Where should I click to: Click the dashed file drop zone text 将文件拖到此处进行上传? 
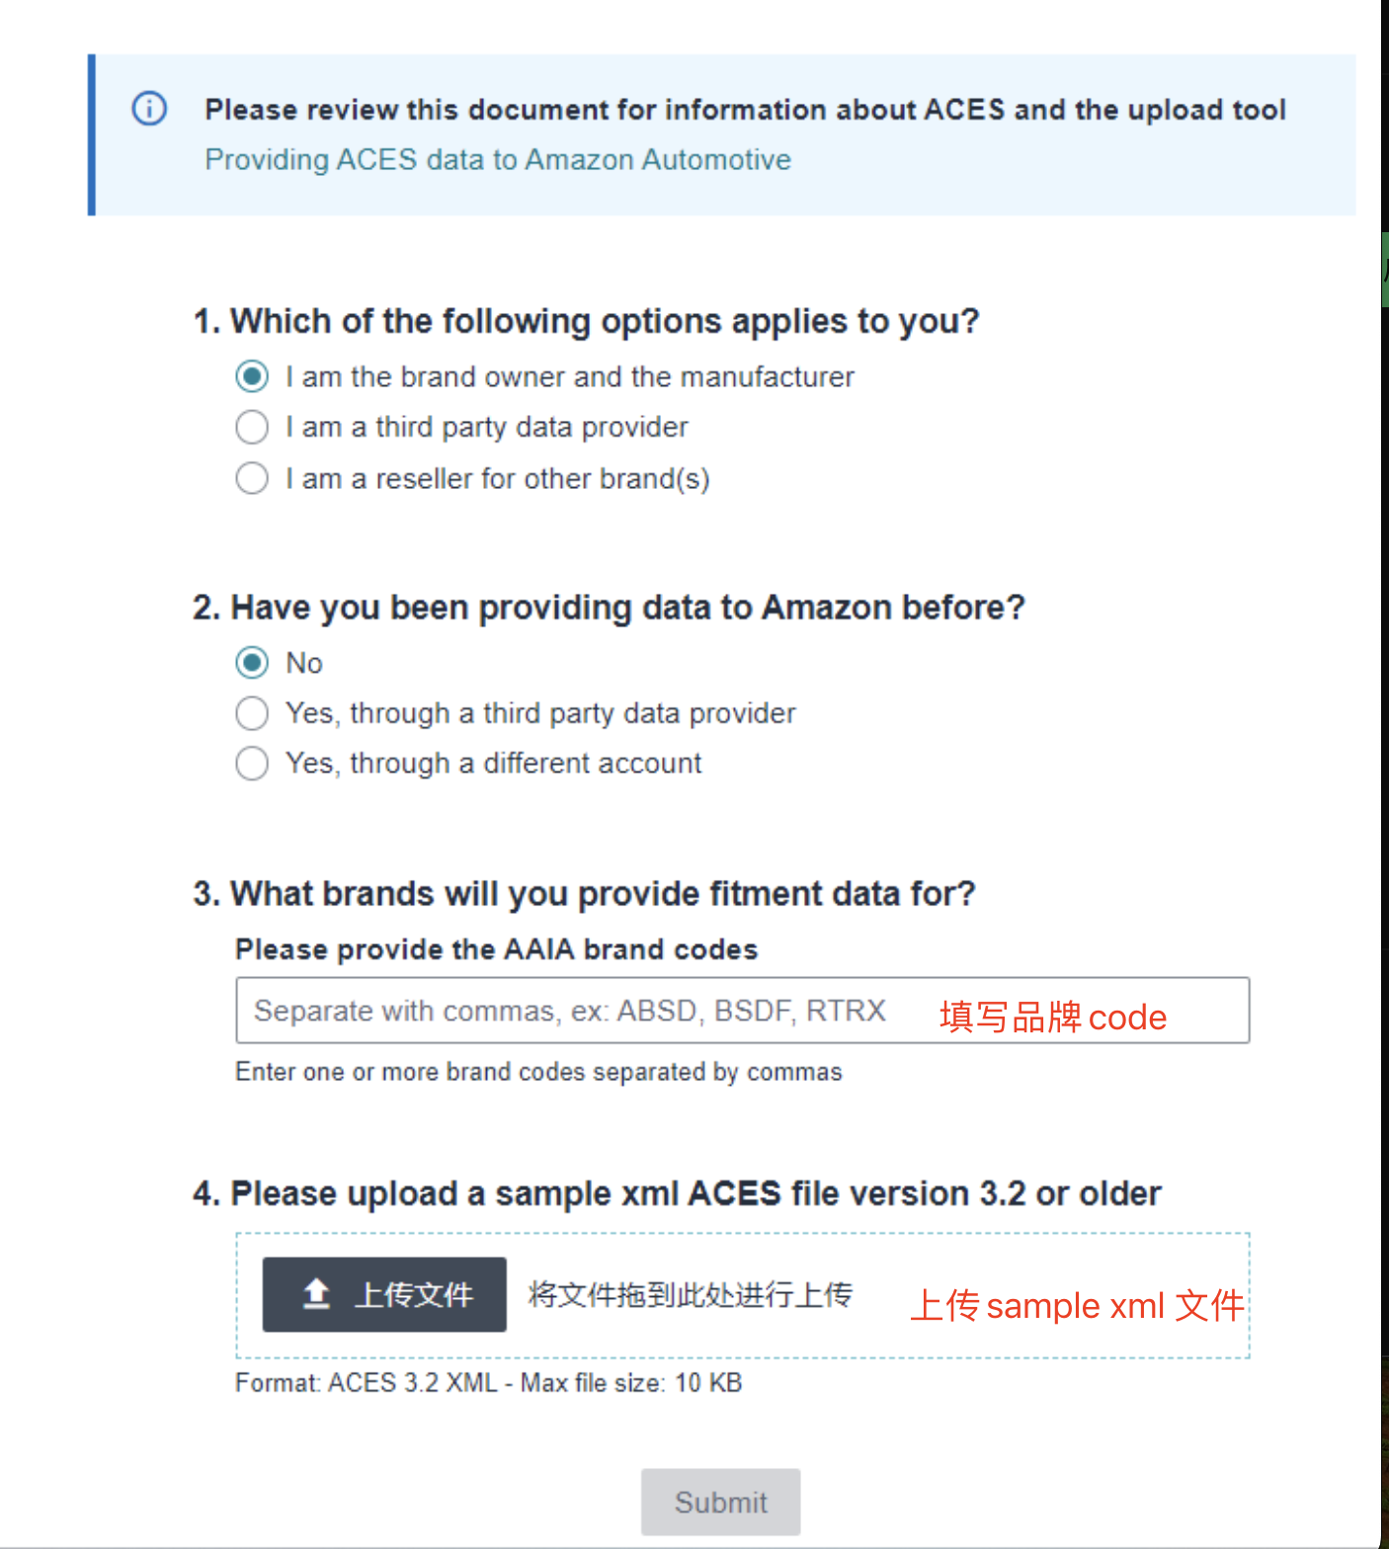click(690, 1294)
